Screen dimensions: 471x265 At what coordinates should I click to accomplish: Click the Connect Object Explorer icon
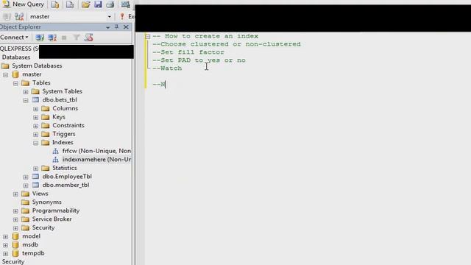(40, 38)
